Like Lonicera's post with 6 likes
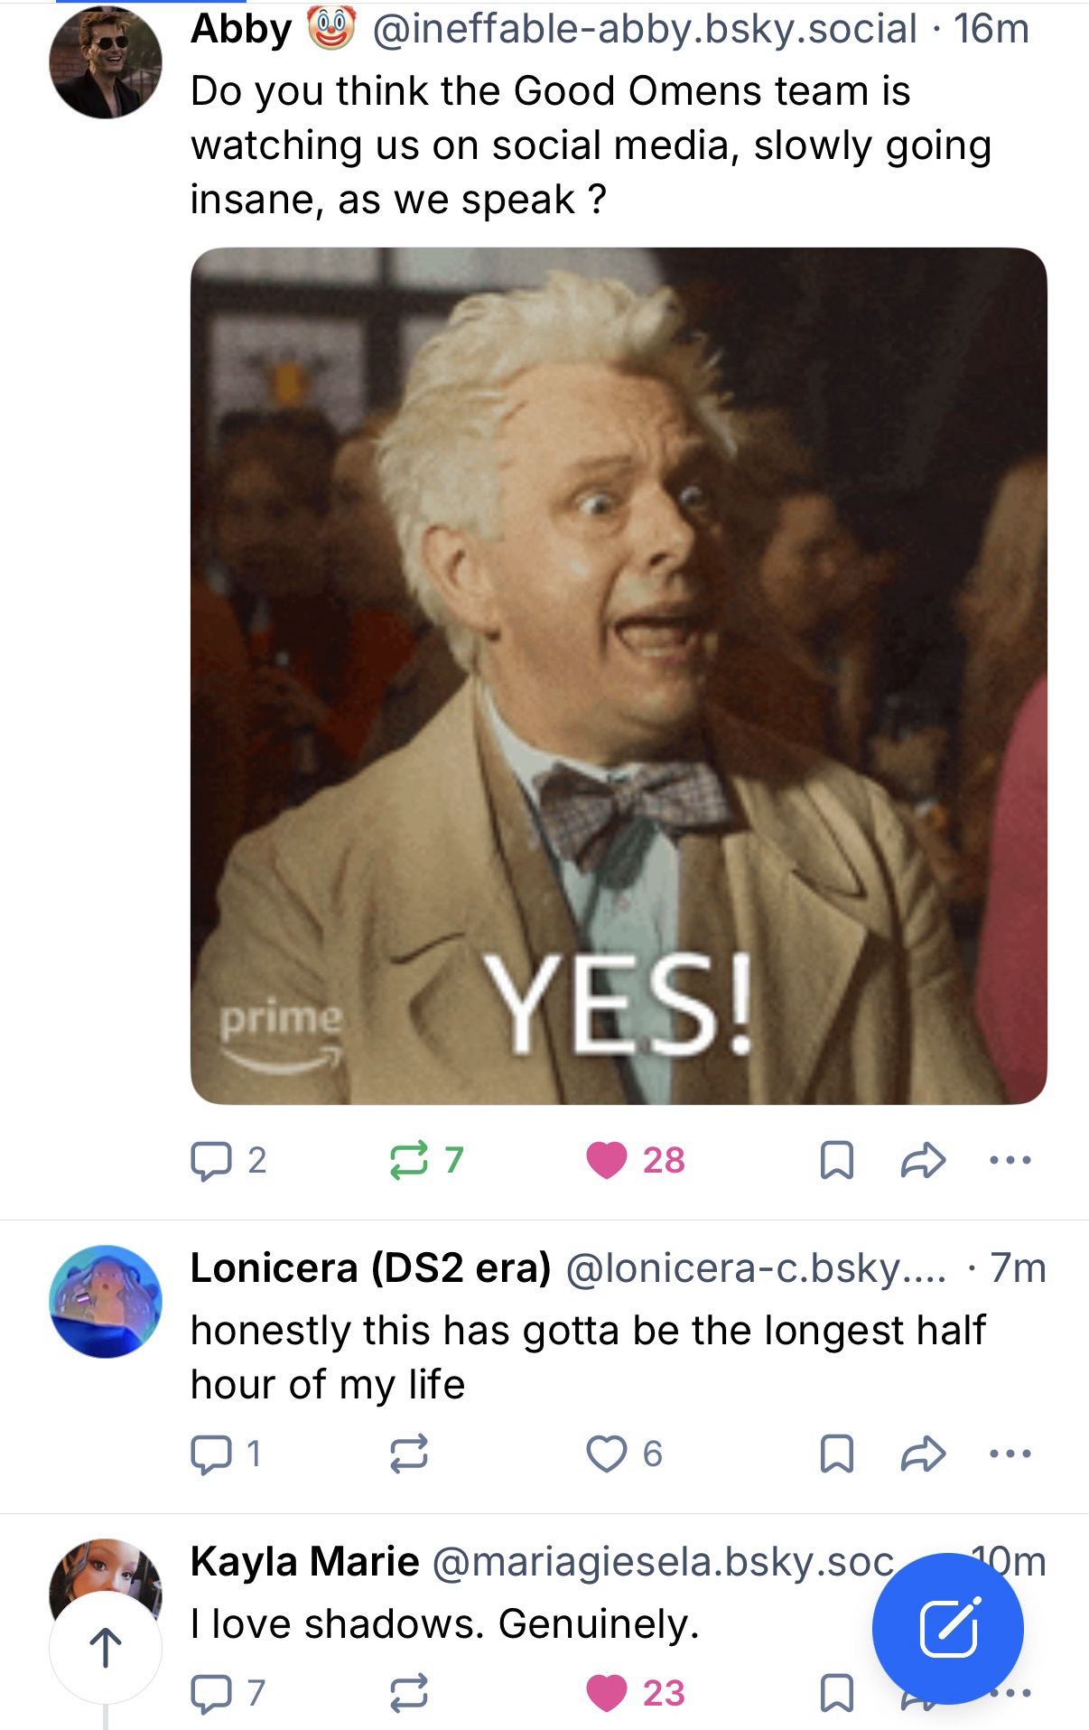1089x1730 pixels. [x=625, y=1454]
